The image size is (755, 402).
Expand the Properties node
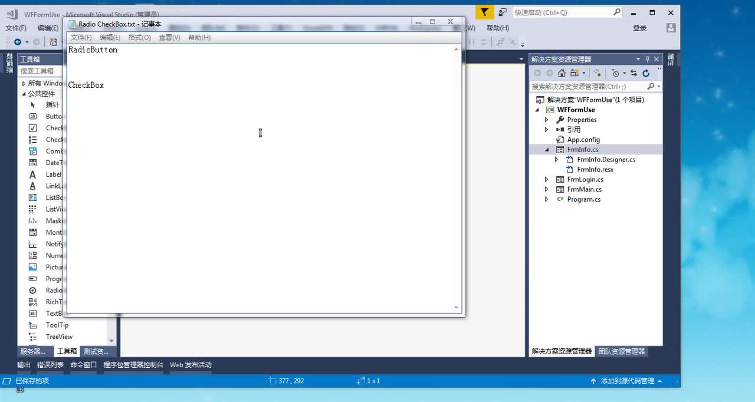(x=546, y=120)
